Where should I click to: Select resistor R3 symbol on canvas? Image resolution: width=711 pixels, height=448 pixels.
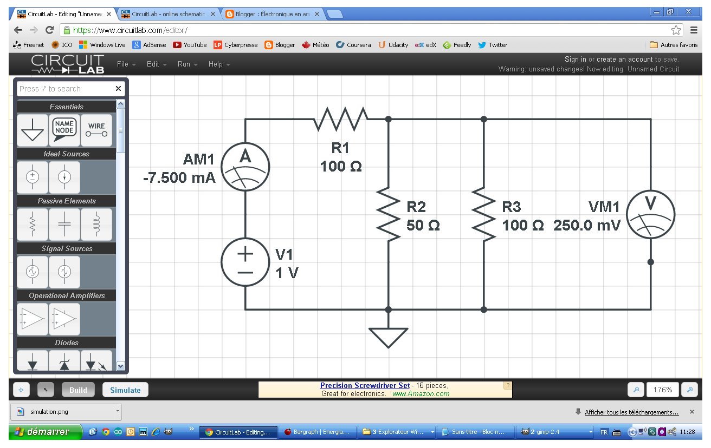click(484, 214)
